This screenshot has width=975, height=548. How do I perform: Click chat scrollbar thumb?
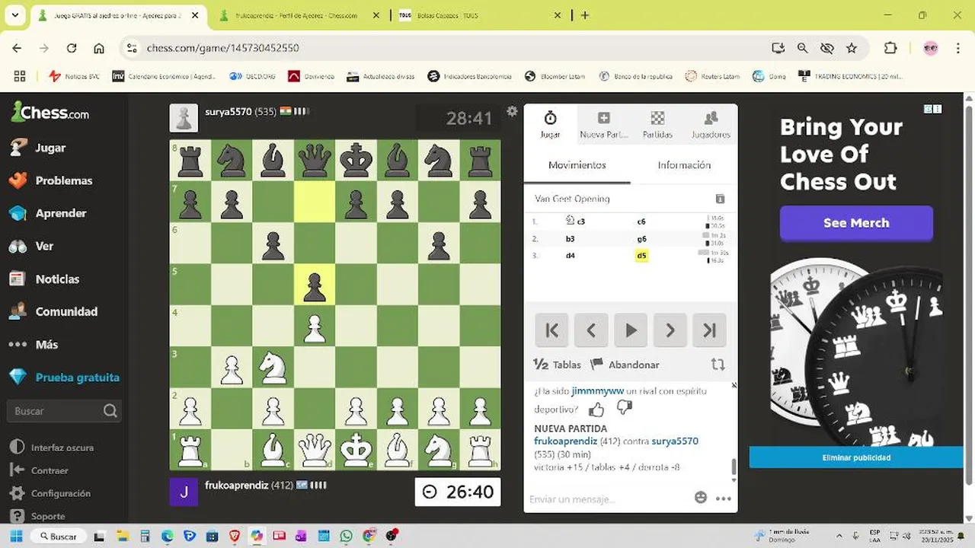[734, 467]
